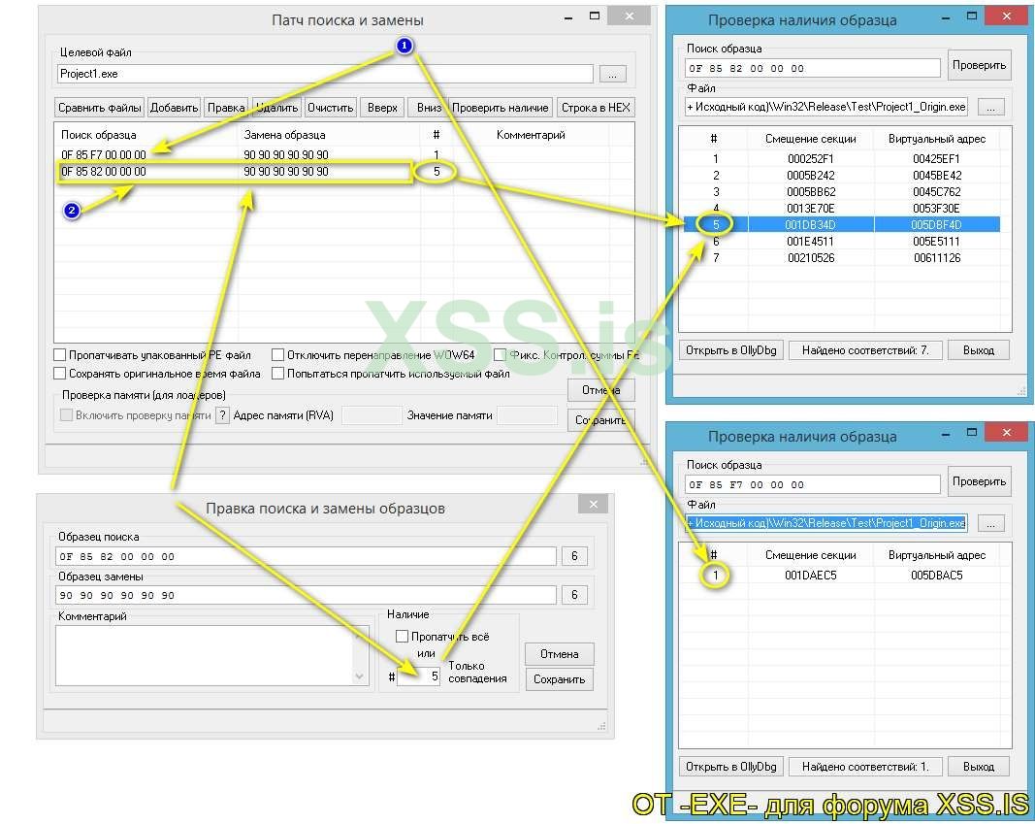Click the ? help button for memory check
The height and width of the screenshot is (824, 1035).
222,415
